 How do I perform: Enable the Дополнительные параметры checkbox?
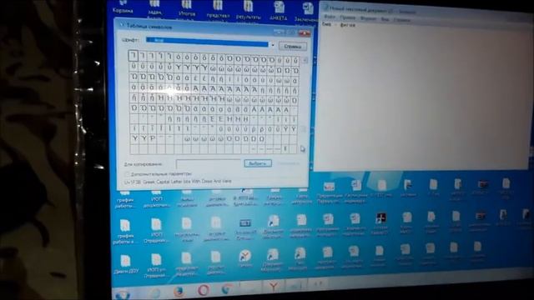click(128, 174)
